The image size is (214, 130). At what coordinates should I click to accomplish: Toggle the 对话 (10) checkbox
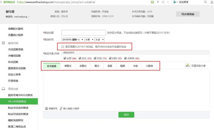click(95, 58)
